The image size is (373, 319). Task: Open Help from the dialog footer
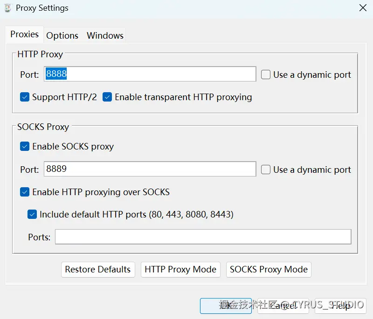click(x=340, y=305)
